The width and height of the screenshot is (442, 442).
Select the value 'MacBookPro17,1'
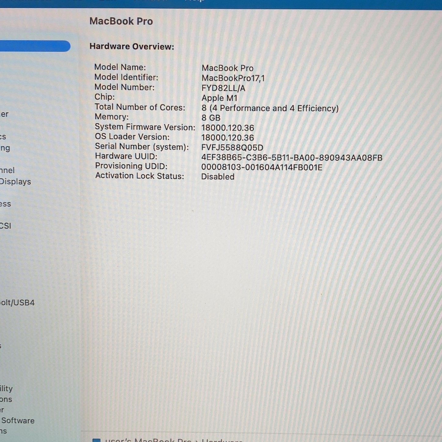(233, 78)
